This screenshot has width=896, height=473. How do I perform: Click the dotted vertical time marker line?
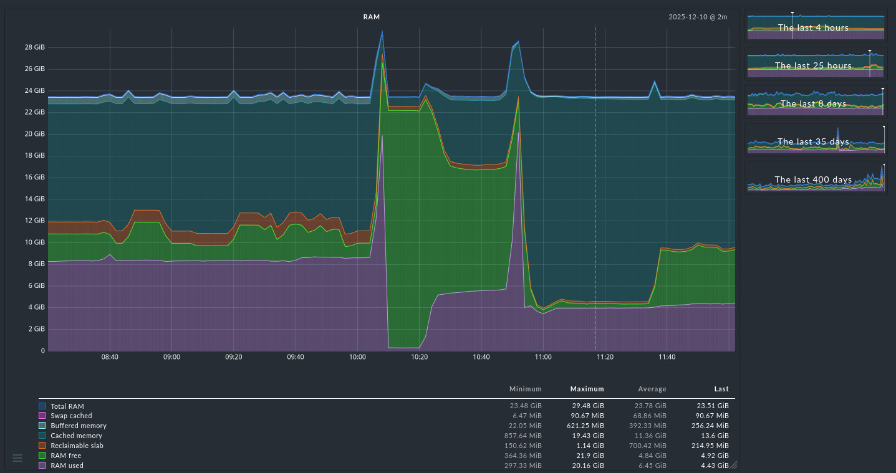595,187
